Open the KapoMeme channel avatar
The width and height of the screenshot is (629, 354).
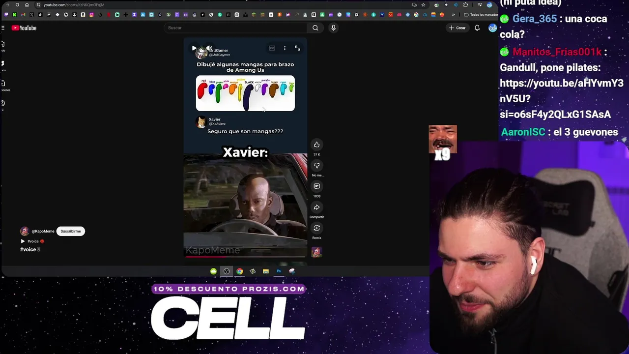tap(25, 231)
